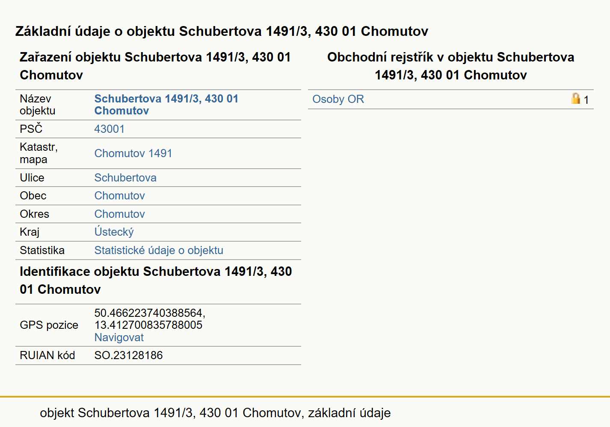Open the Schubertova 1491/3 object name link
This screenshot has width=610, height=427.
[x=166, y=105]
